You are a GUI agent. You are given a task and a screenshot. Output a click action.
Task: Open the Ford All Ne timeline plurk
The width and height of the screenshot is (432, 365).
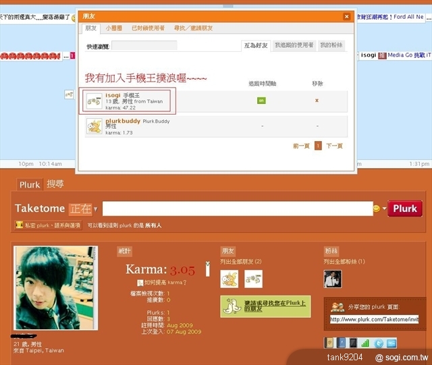coord(390,17)
